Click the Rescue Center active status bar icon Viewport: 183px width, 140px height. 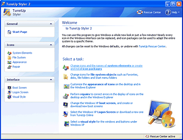(x=147, y=137)
